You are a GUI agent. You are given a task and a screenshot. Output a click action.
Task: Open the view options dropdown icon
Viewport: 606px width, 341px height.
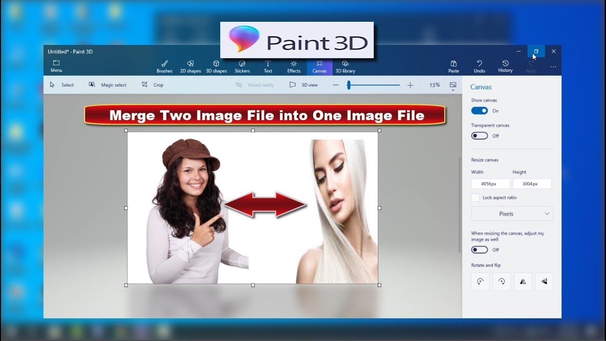click(453, 86)
